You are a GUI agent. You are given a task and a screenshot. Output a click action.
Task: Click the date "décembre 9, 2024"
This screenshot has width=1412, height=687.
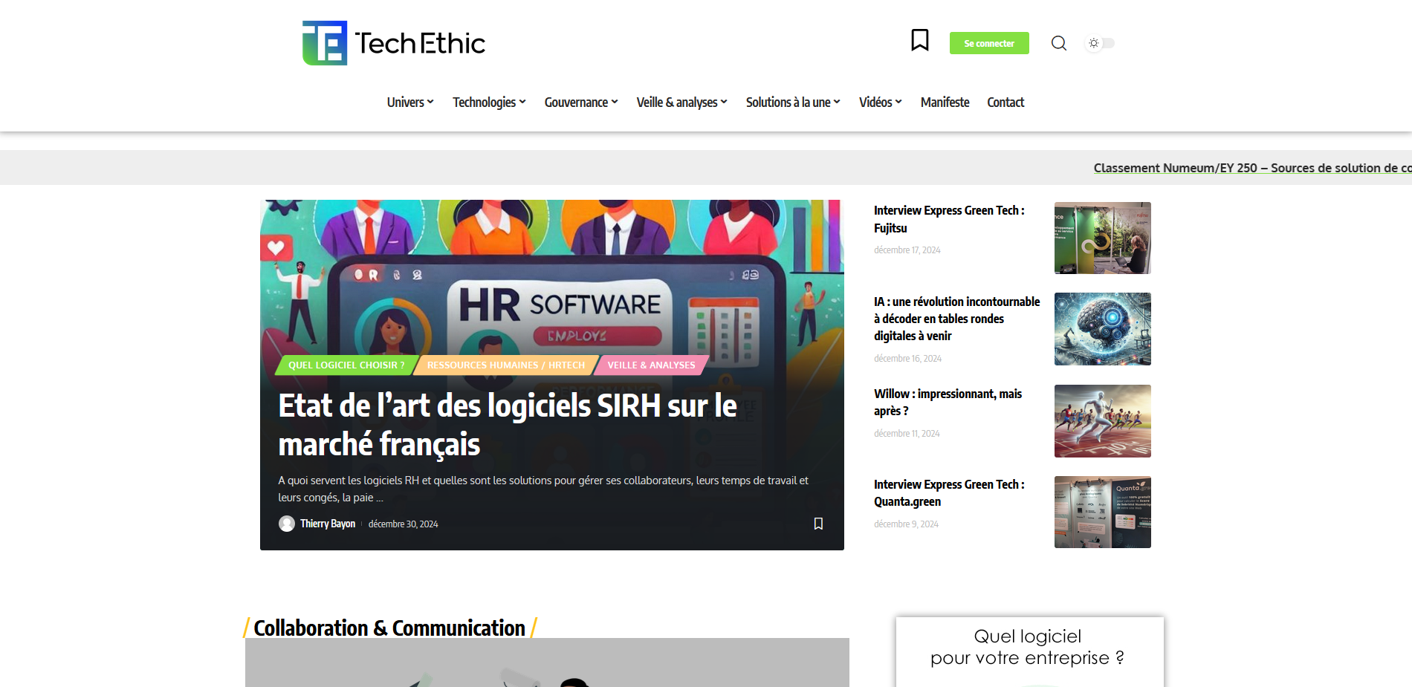click(x=906, y=524)
